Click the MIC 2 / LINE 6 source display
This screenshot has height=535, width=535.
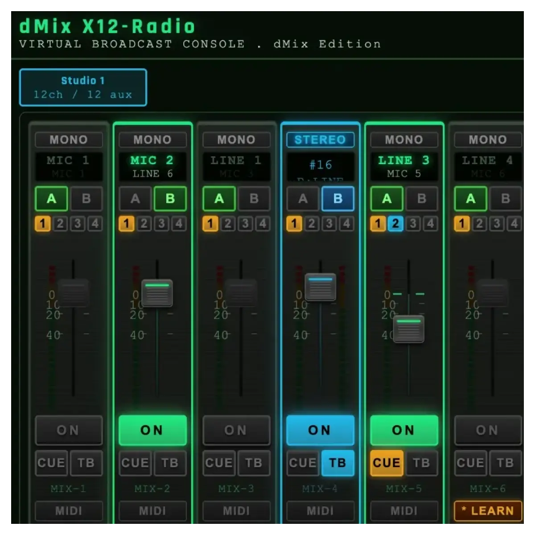pos(152,167)
